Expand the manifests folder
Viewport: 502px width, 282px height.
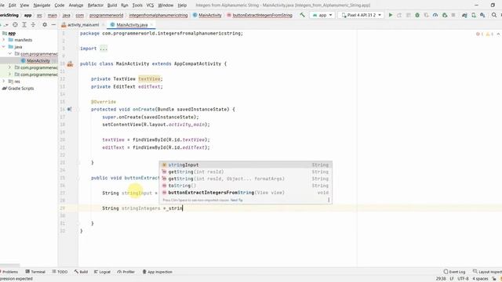(4, 40)
